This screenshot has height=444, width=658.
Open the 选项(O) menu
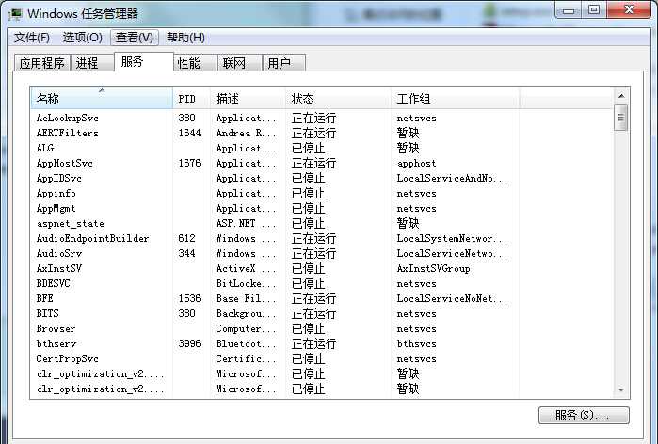(x=83, y=38)
